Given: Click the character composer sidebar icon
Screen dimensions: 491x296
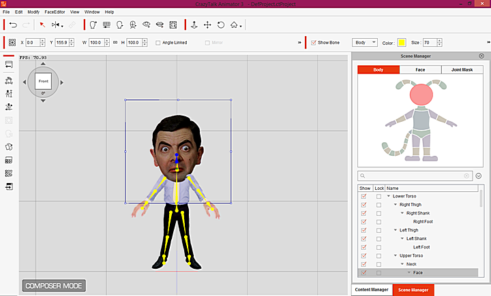Looking at the screenshot, I should click(x=9, y=81).
